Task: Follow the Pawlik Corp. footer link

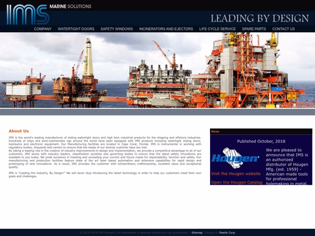Action: point(227,233)
